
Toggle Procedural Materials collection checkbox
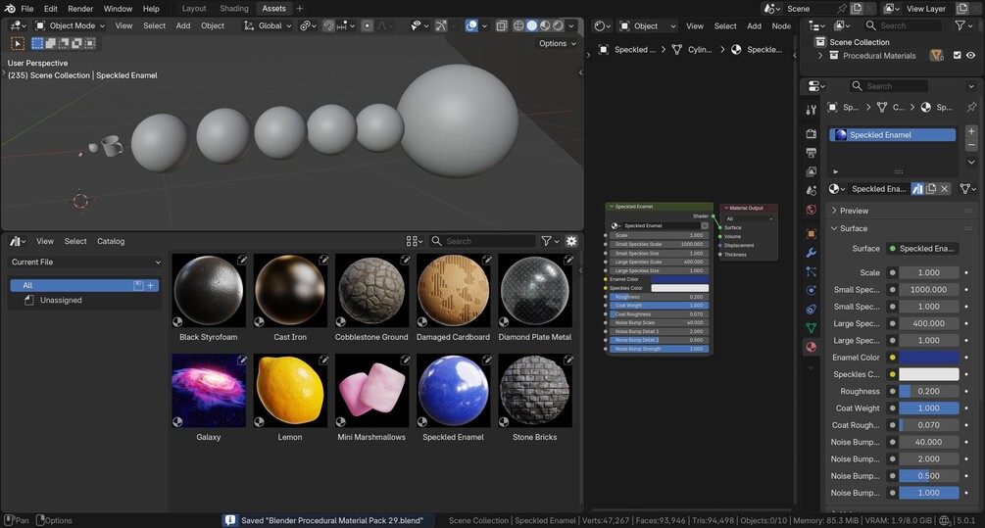pyautogui.click(x=957, y=56)
